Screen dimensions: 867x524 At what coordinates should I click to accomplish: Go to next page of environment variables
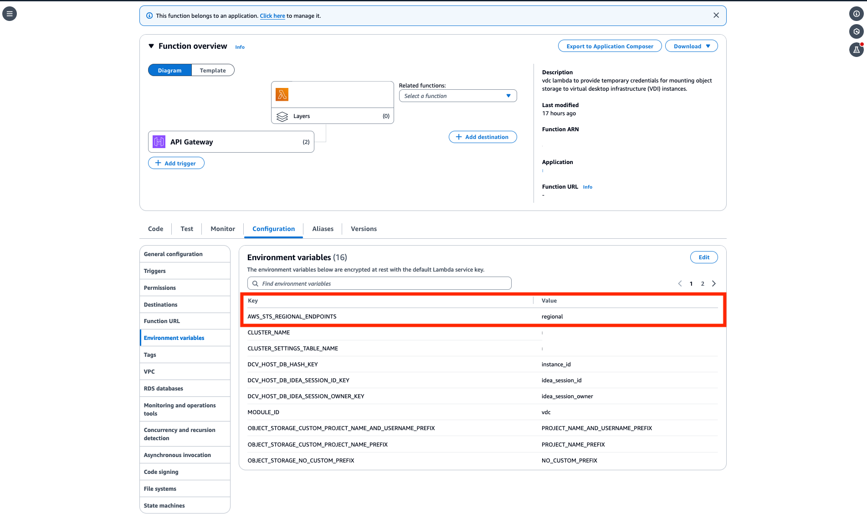[x=714, y=283]
